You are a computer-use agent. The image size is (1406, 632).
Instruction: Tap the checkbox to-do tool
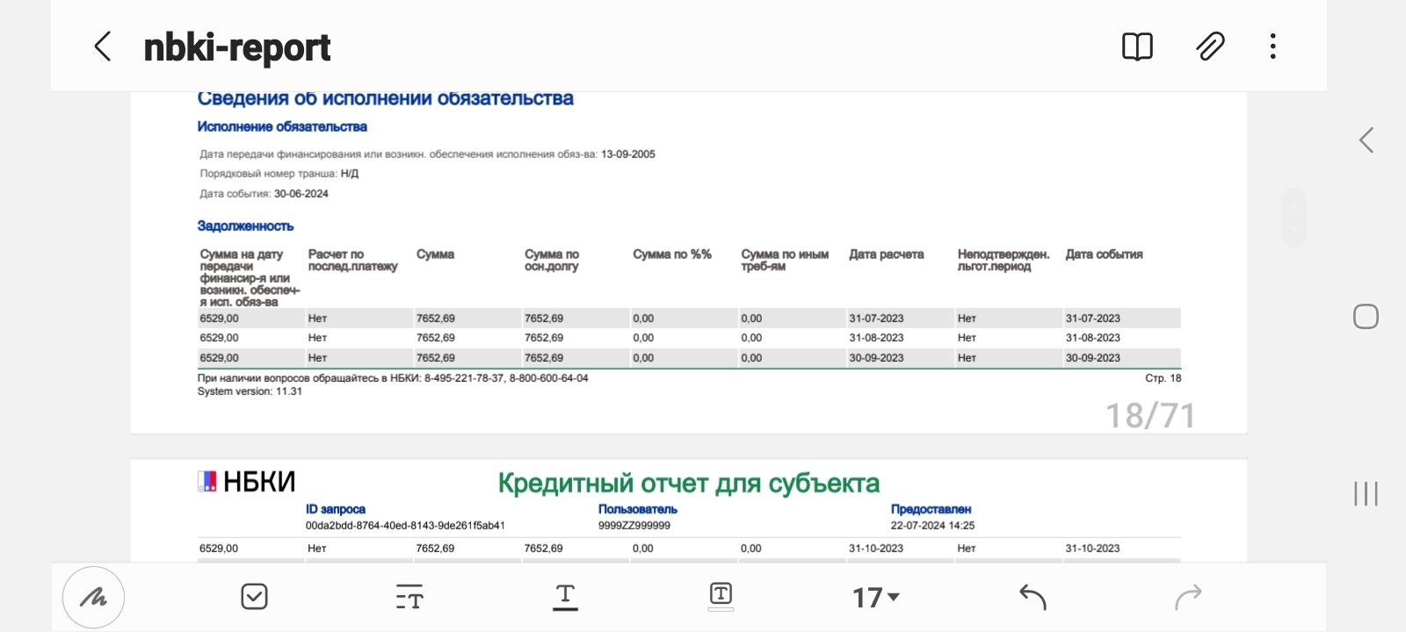point(254,597)
